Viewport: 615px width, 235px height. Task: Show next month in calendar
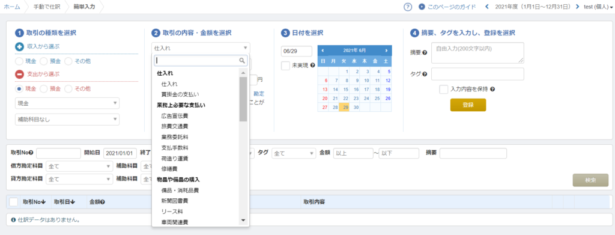coord(386,50)
